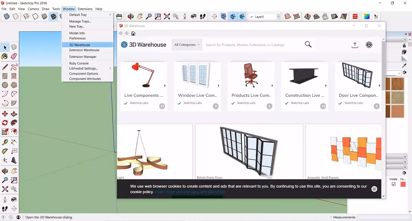Image resolution: width=412 pixels, height=221 pixels.
Task: Select the red color swatch in right panel
Action: click(403, 184)
